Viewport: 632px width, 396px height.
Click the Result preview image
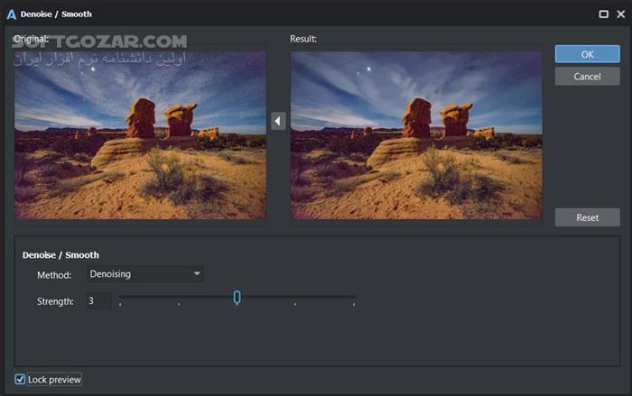click(416, 134)
